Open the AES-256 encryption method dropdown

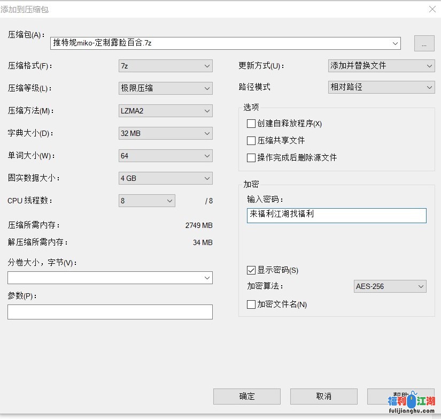tap(390, 286)
